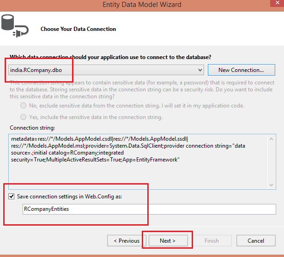Proceed with the Next button
This screenshot has height=257, width=284.
pyautogui.click(x=168, y=241)
